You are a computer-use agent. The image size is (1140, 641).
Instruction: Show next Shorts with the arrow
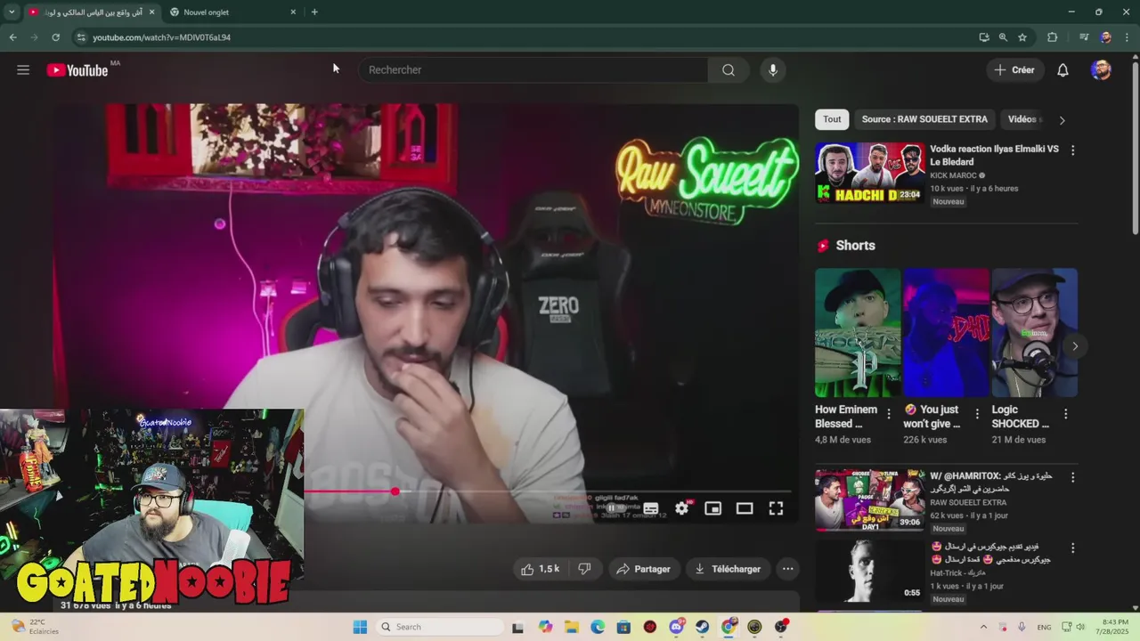click(1075, 346)
